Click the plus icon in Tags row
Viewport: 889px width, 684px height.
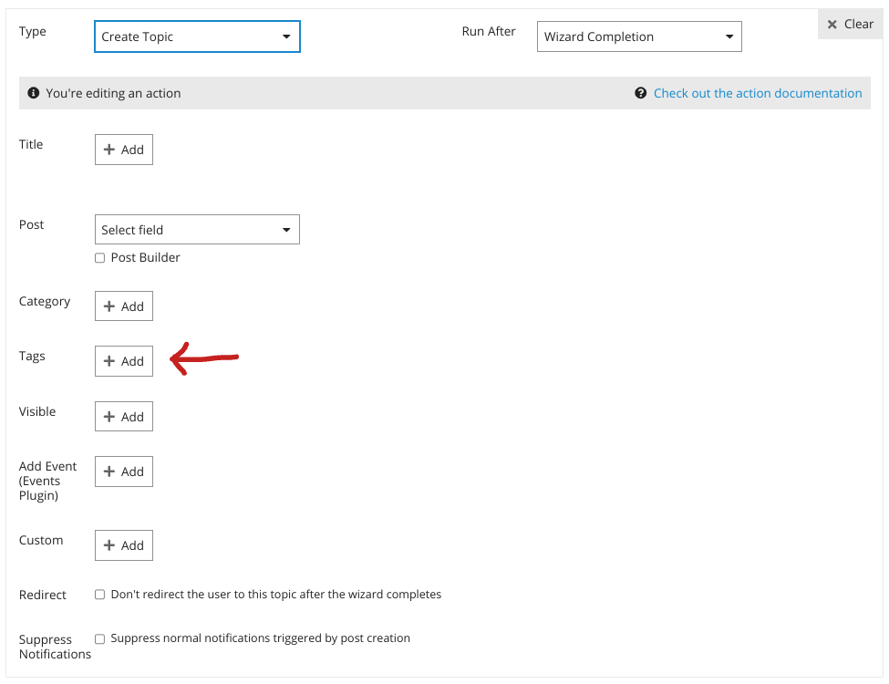[x=109, y=361]
